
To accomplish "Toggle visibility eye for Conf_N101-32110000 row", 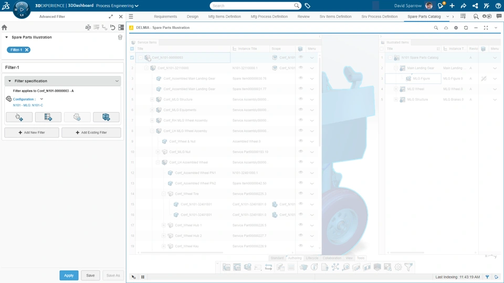I will 301,68.
